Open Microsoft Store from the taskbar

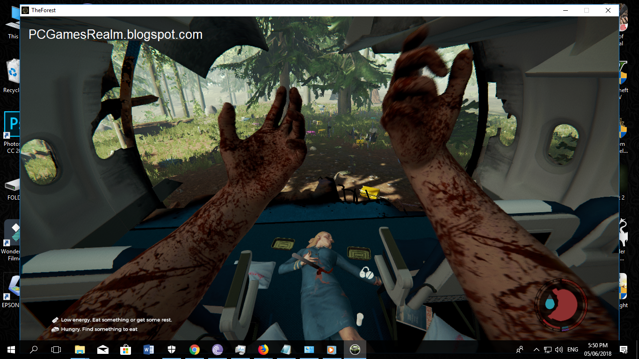(126, 349)
